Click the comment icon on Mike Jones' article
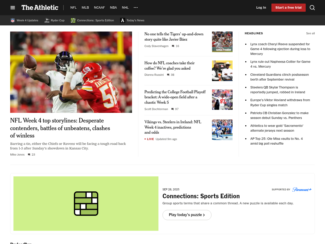 pos(29,155)
